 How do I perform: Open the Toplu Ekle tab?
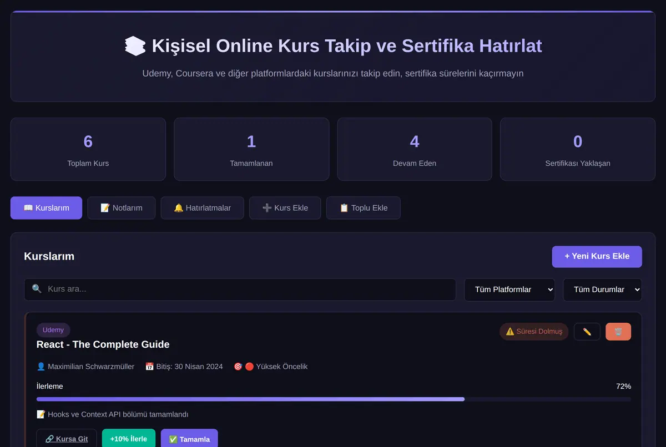point(364,208)
